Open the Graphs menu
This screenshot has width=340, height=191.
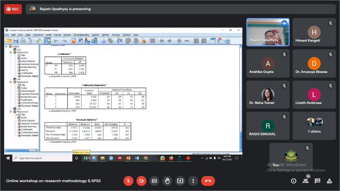pyautogui.click(x=95, y=35)
